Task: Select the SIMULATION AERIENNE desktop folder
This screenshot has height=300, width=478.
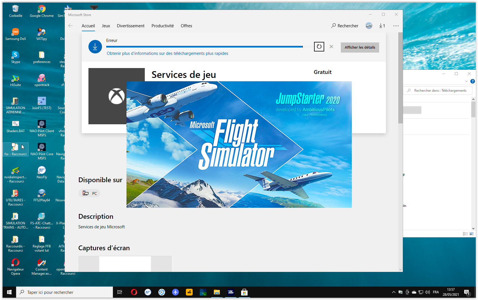Action: (x=15, y=105)
